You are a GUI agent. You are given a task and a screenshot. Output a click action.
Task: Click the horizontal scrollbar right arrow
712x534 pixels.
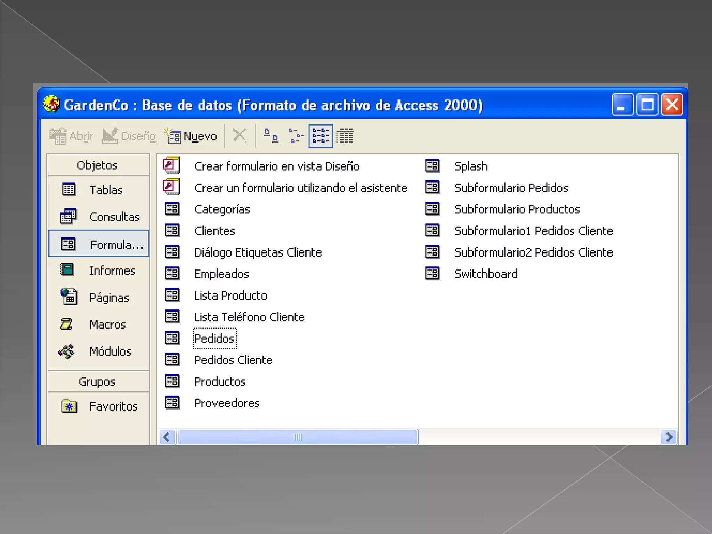click(669, 437)
